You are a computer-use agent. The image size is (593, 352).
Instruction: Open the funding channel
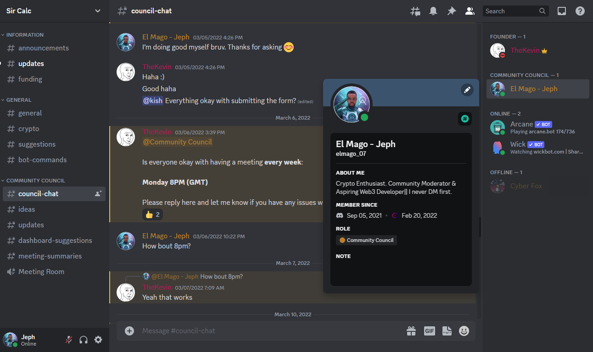point(54,79)
